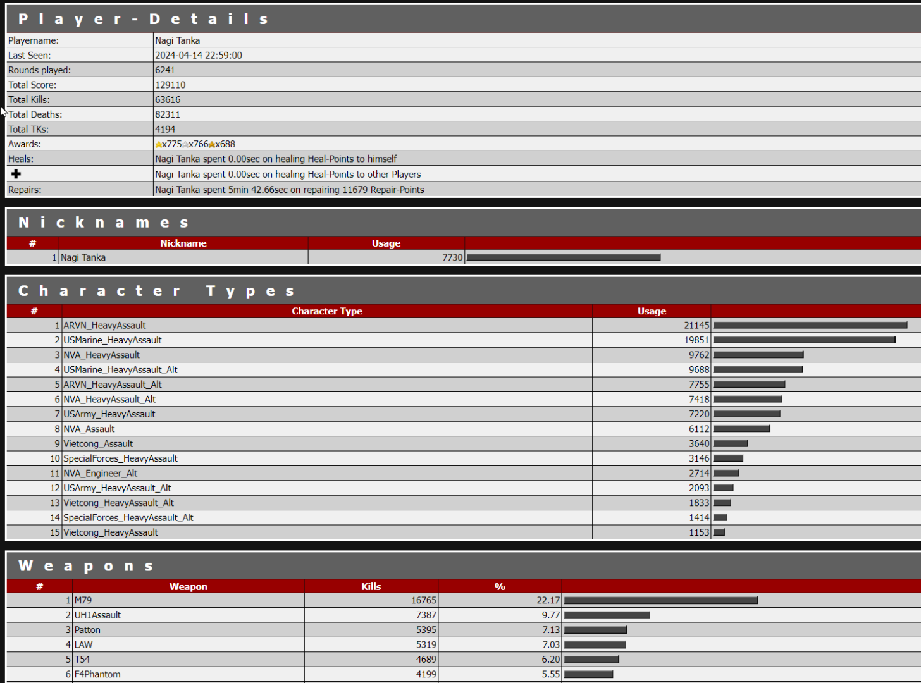The width and height of the screenshot is (921, 683).
Task: Click the Character Type column header
Action: tap(326, 311)
